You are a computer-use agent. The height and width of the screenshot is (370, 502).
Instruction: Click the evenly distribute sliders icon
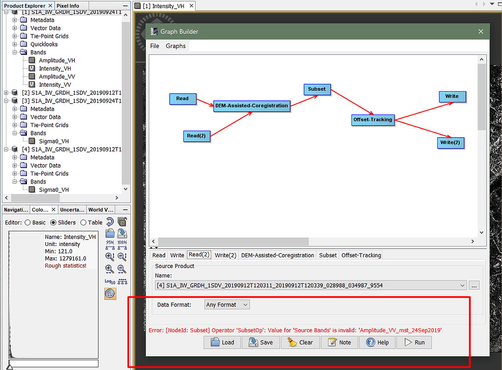[x=122, y=280]
